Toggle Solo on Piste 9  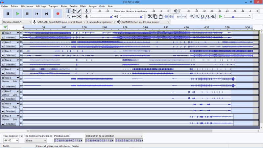[x=15, y=120]
